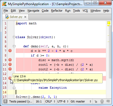Click the 16:1 caret position indicator
This screenshot has width=113, height=106.
39,101
